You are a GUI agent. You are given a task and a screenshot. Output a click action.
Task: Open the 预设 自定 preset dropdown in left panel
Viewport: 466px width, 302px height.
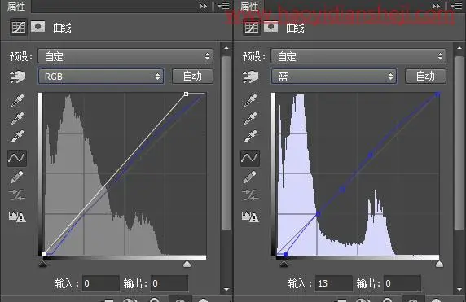coord(125,56)
